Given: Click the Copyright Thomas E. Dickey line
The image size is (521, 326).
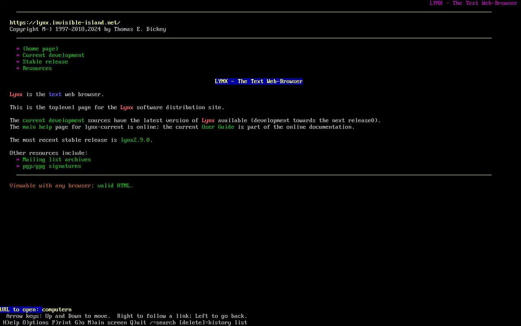Looking at the screenshot, I should (x=88, y=29).
